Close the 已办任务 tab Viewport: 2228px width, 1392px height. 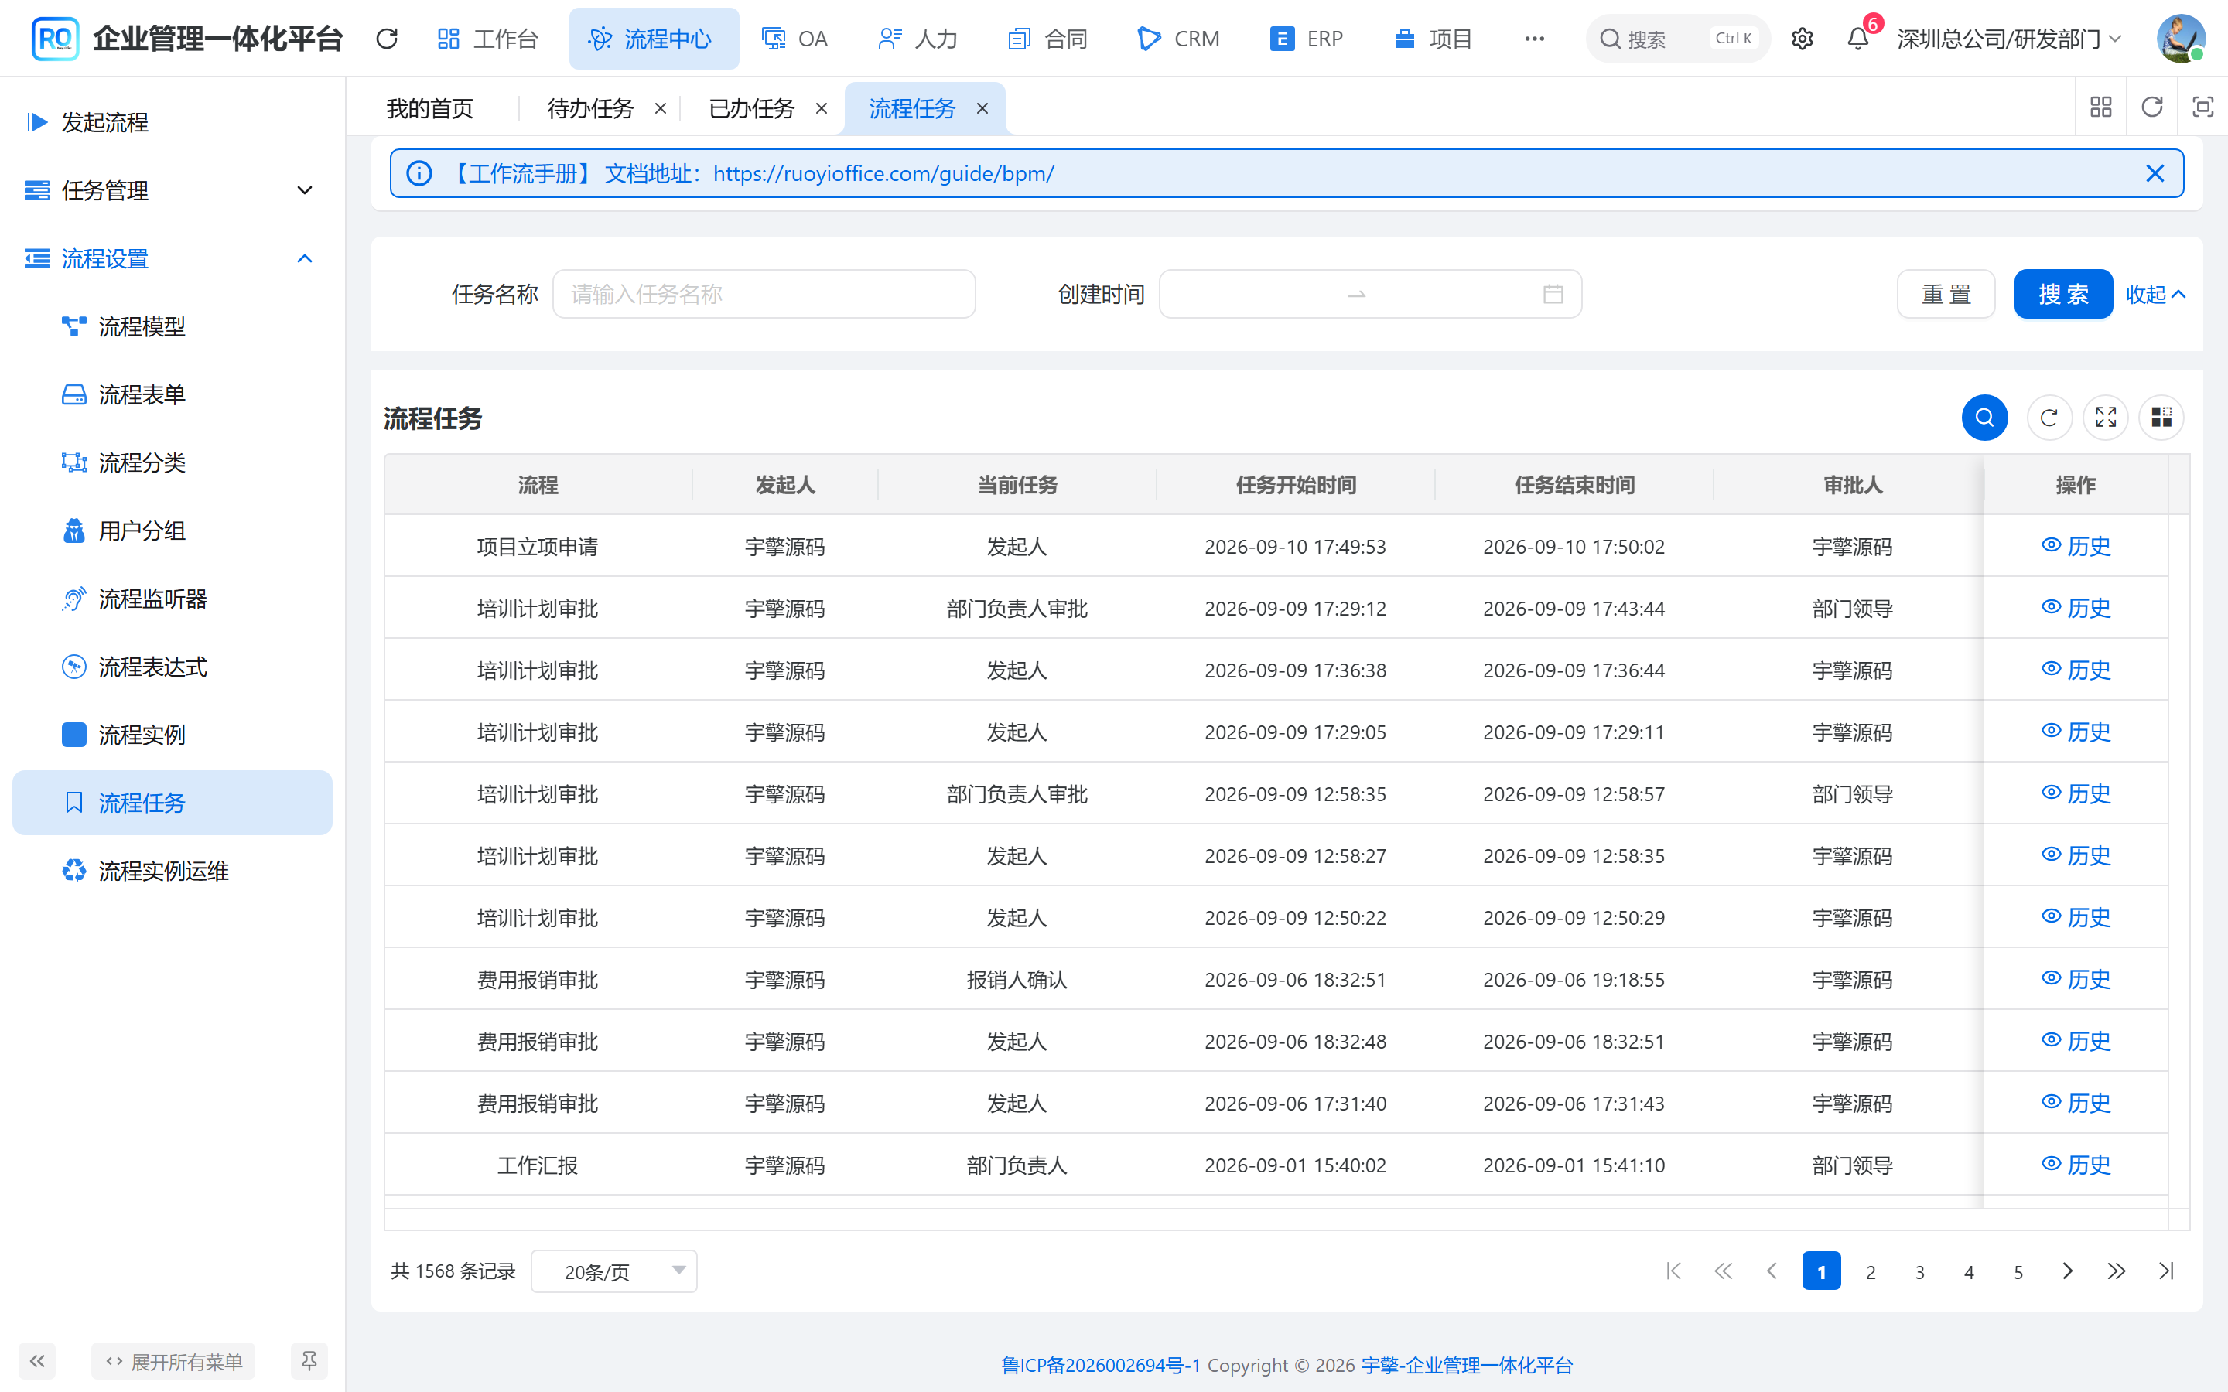click(x=822, y=108)
